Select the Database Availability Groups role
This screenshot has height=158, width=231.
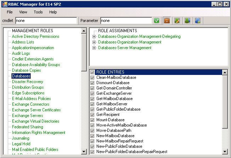click(36, 65)
